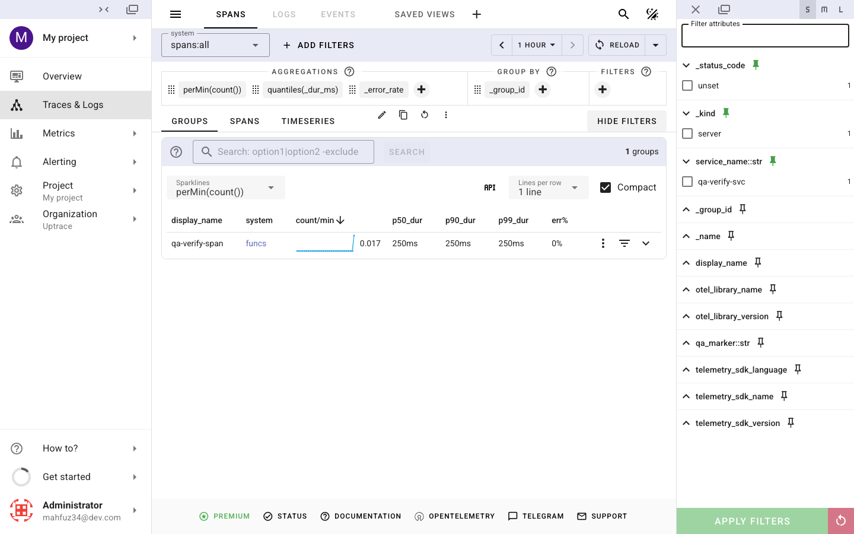Unpin the _kind attribute
The image size is (854, 534).
point(726,113)
